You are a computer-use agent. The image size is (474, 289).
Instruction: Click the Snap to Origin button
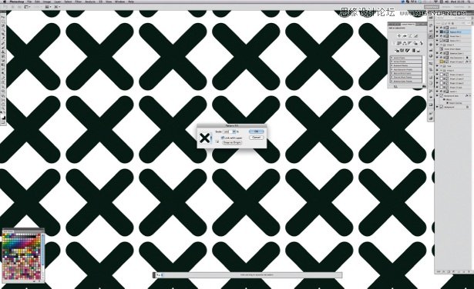tap(232, 142)
